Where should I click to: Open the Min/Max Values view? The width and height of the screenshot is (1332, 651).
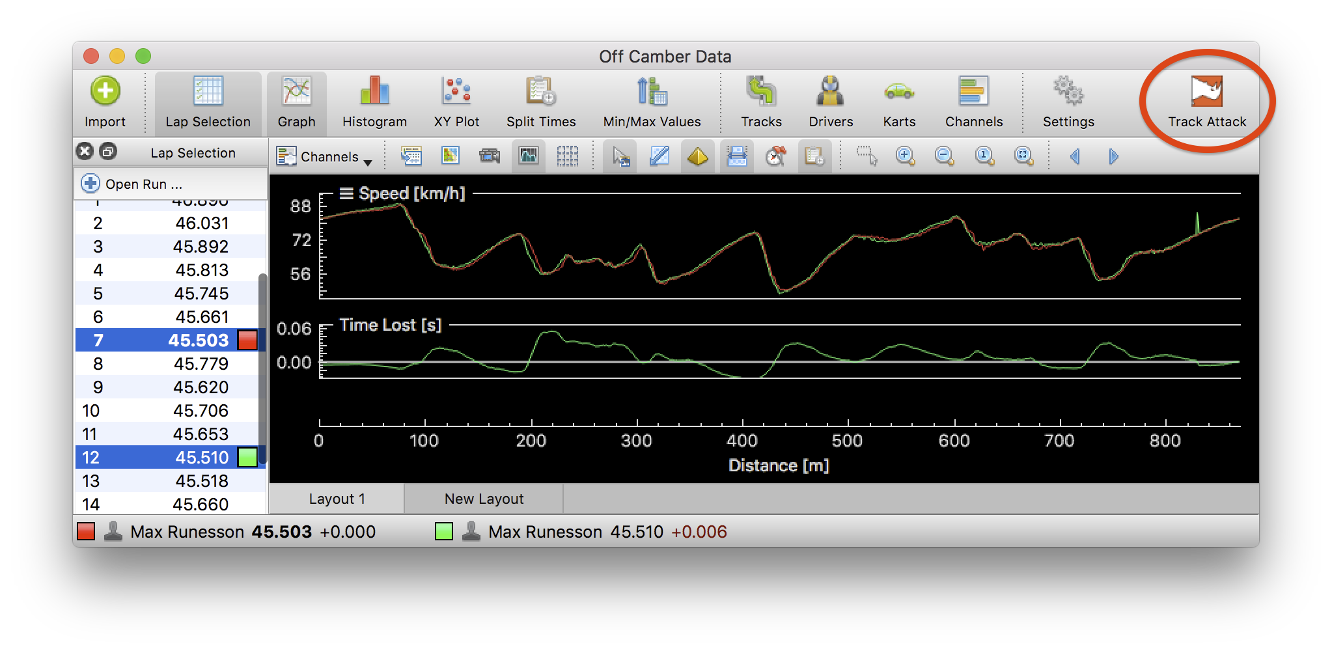pyautogui.click(x=652, y=102)
